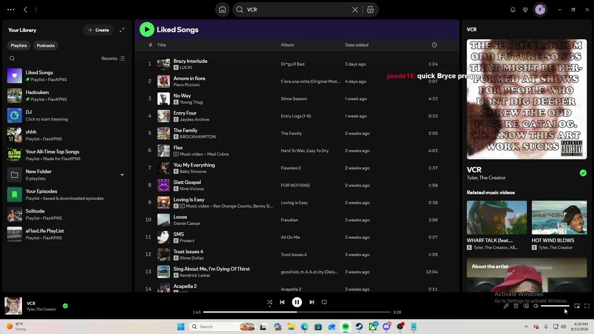The image size is (594, 334).
Task: Pause the current song
Action: 297,302
